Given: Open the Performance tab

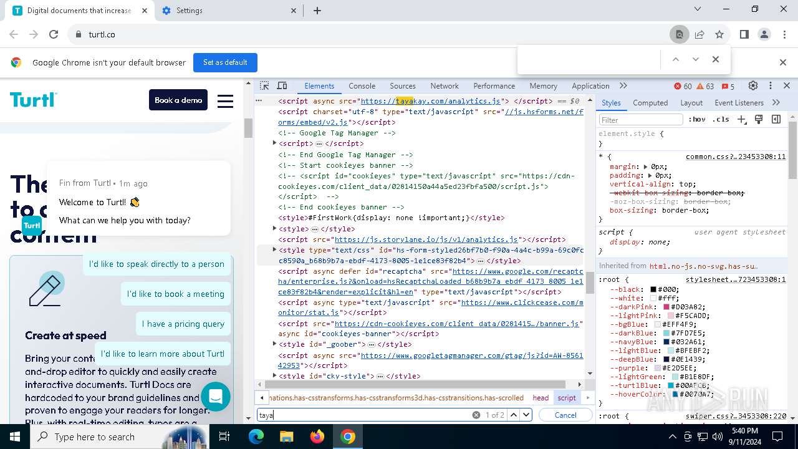Looking at the screenshot, I should (x=494, y=86).
